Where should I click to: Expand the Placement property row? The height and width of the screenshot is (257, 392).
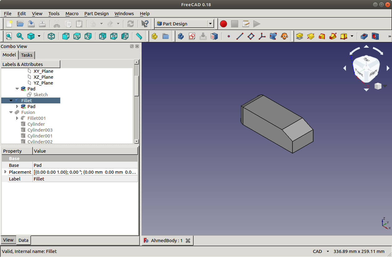(x=5, y=172)
